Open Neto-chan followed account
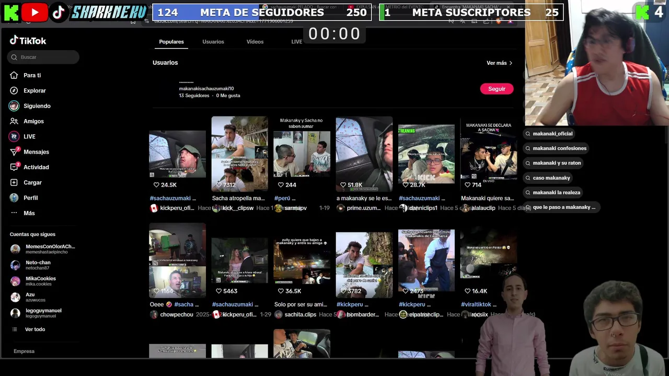Screen dimensions: 669x376 31,265
